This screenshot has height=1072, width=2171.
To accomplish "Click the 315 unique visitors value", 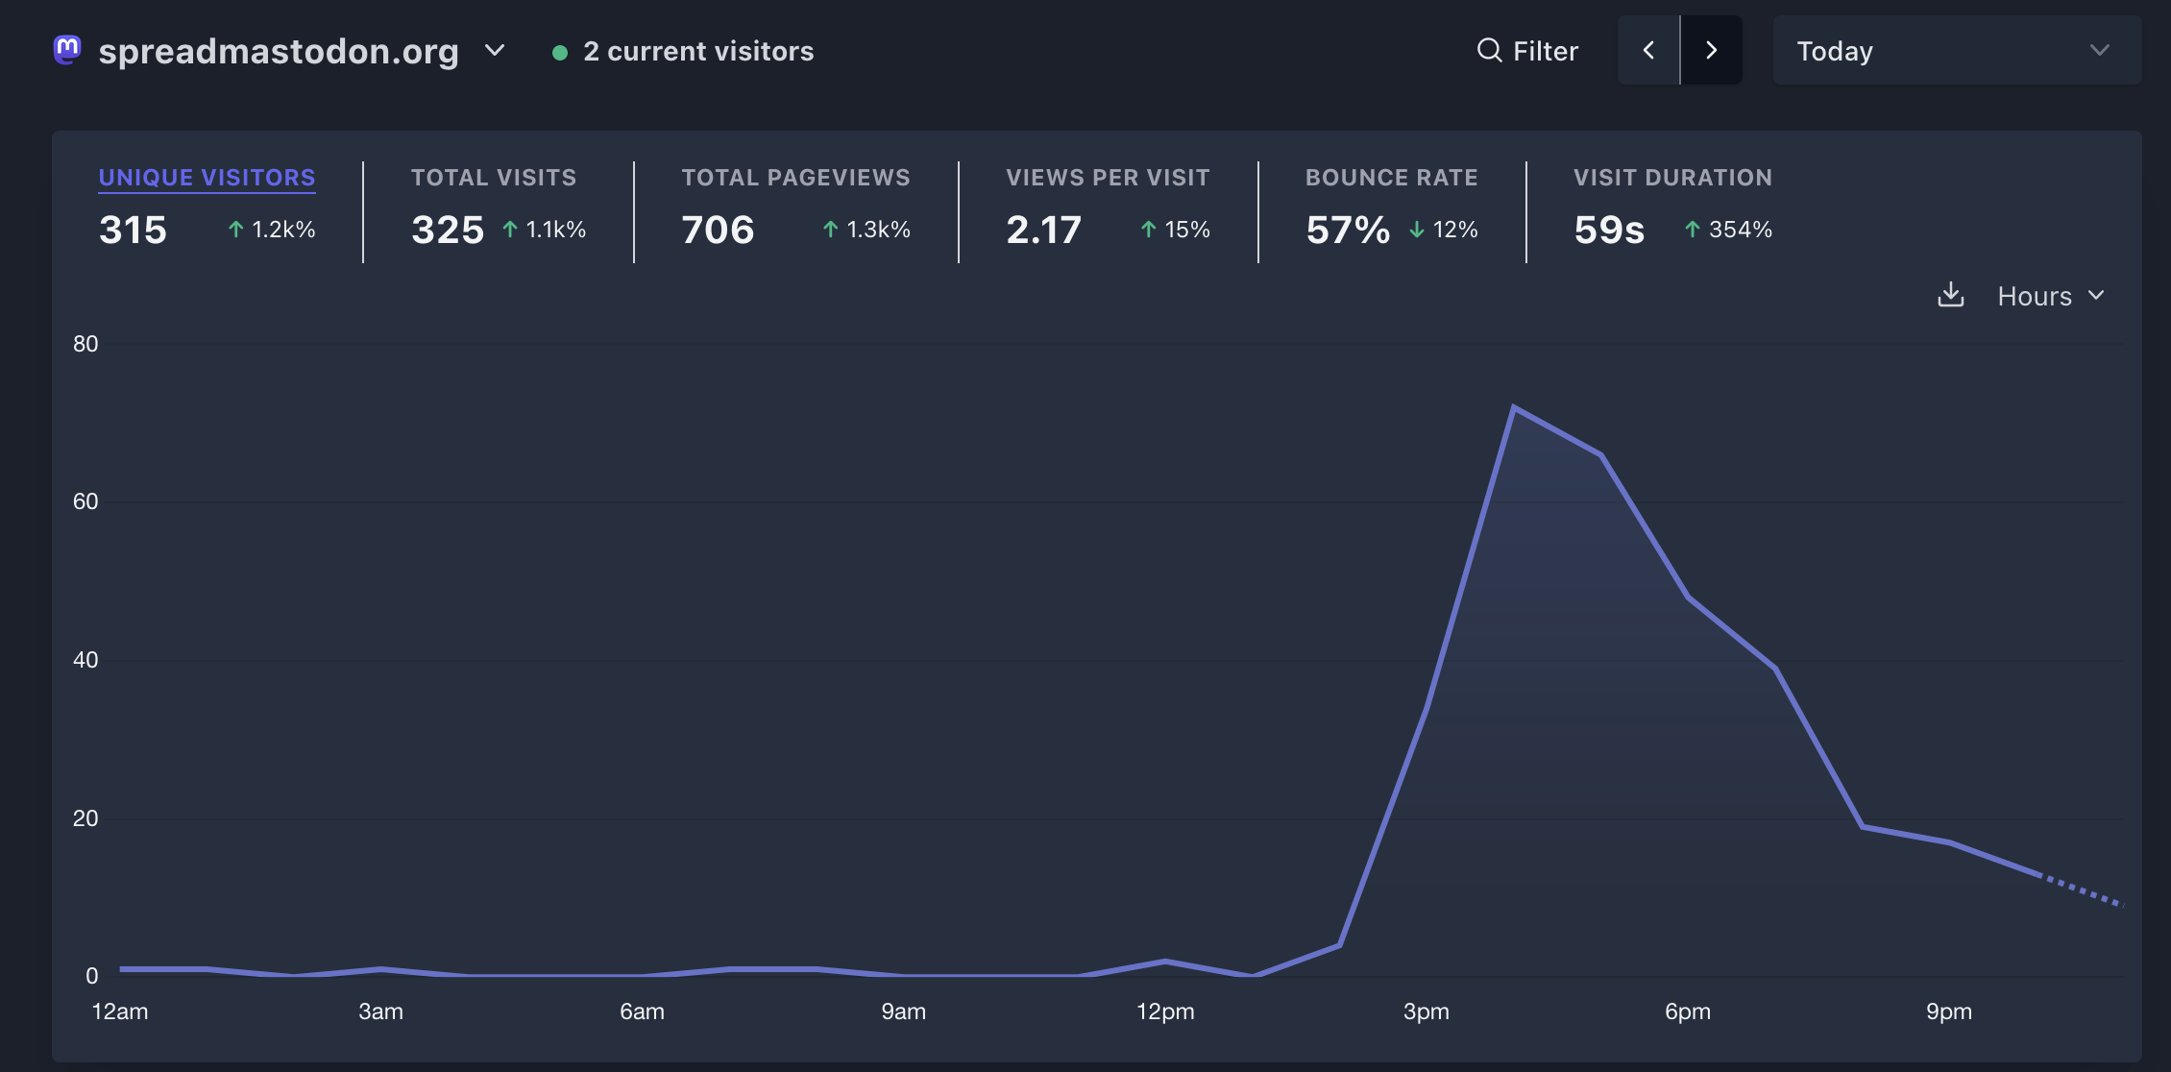I will (133, 230).
